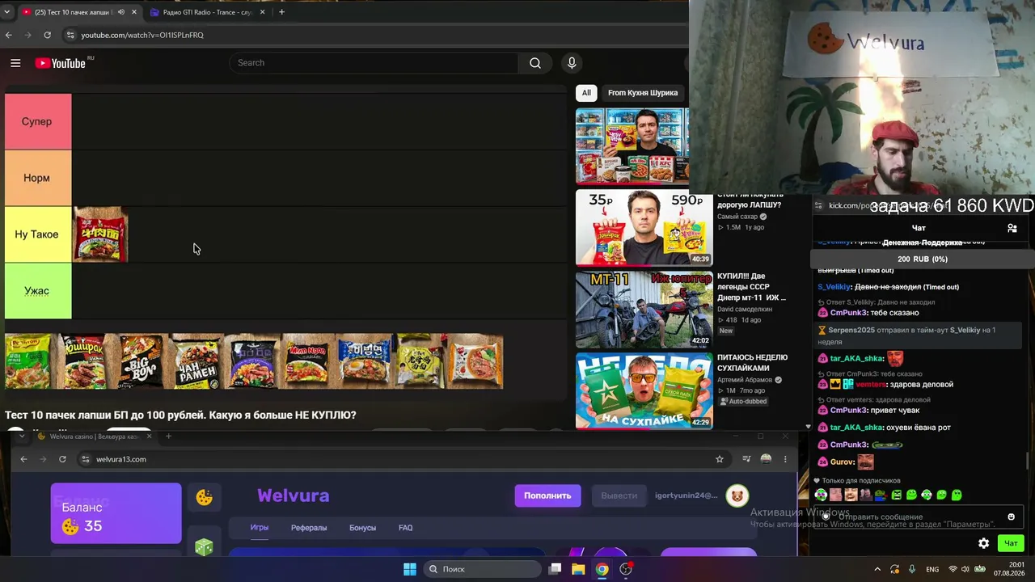Start YouTube voice search with microphone

point(572,63)
